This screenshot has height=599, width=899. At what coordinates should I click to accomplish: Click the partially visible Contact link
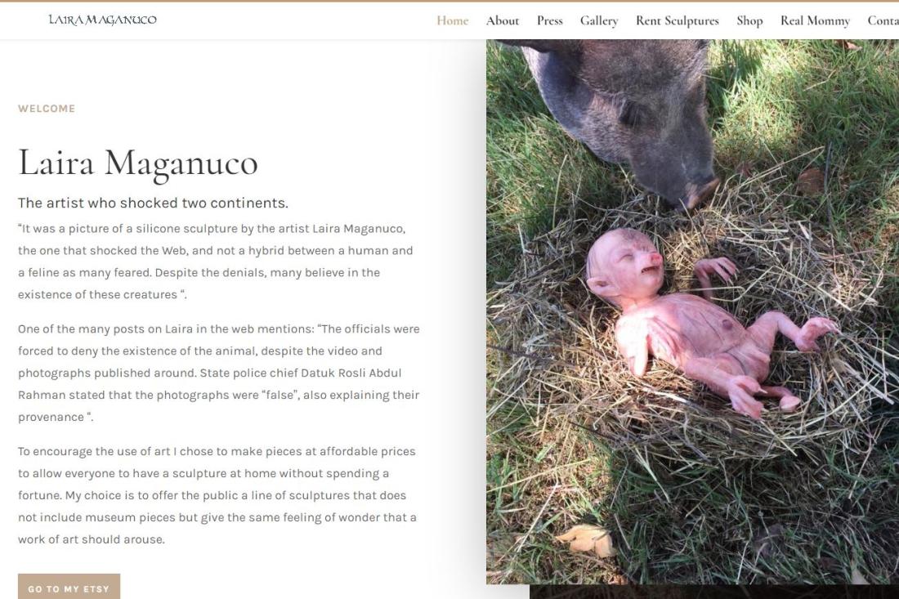point(883,20)
